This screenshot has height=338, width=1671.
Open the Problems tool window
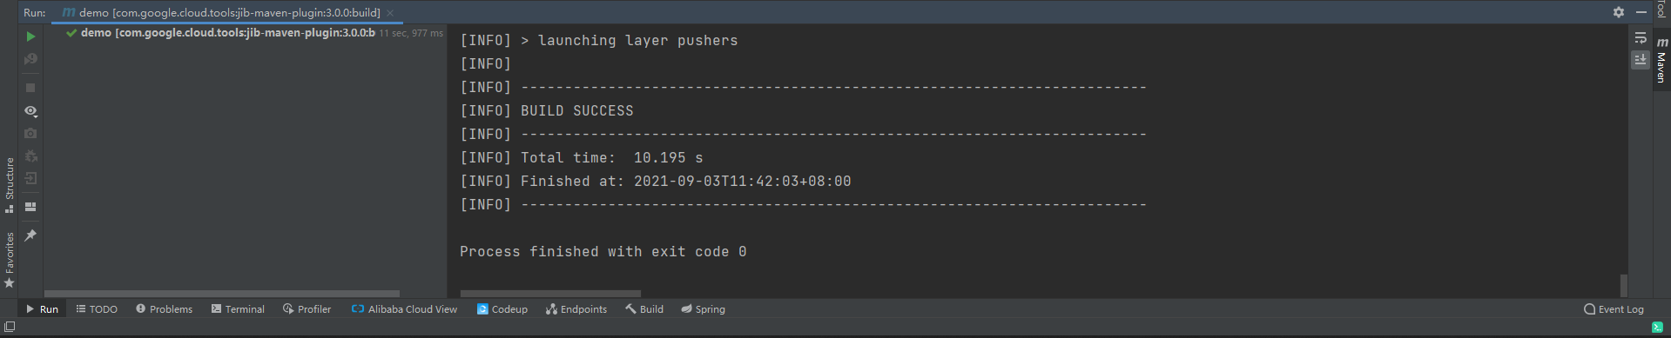point(164,309)
